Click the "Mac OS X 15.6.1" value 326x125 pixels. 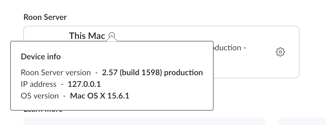[100, 96]
